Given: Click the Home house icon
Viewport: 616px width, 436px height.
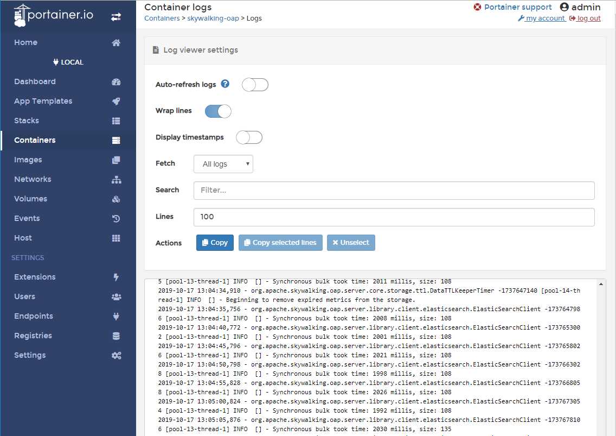Looking at the screenshot, I should click(116, 42).
